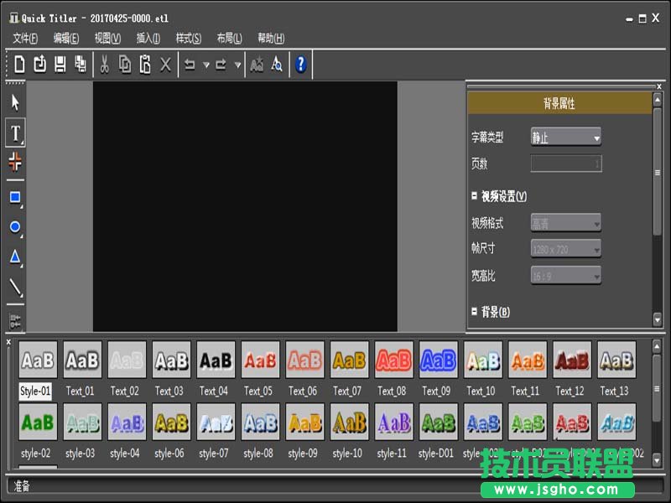Expand the 背景(B) section
This screenshot has width=671, height=503.
click(476, 312)
